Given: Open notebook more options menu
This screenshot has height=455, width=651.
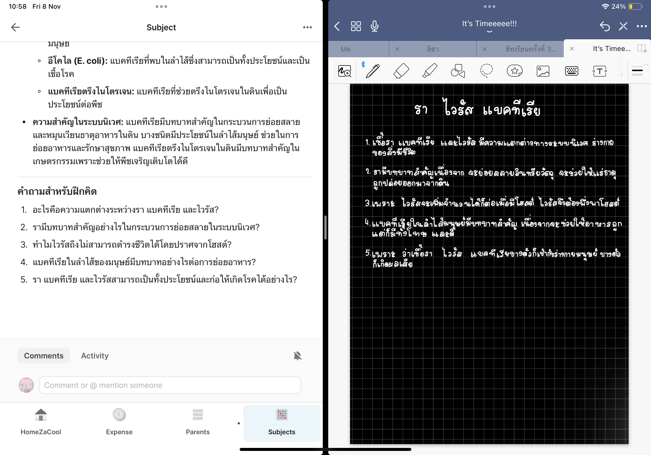Looking at the screenshot, I should (641, 26).
